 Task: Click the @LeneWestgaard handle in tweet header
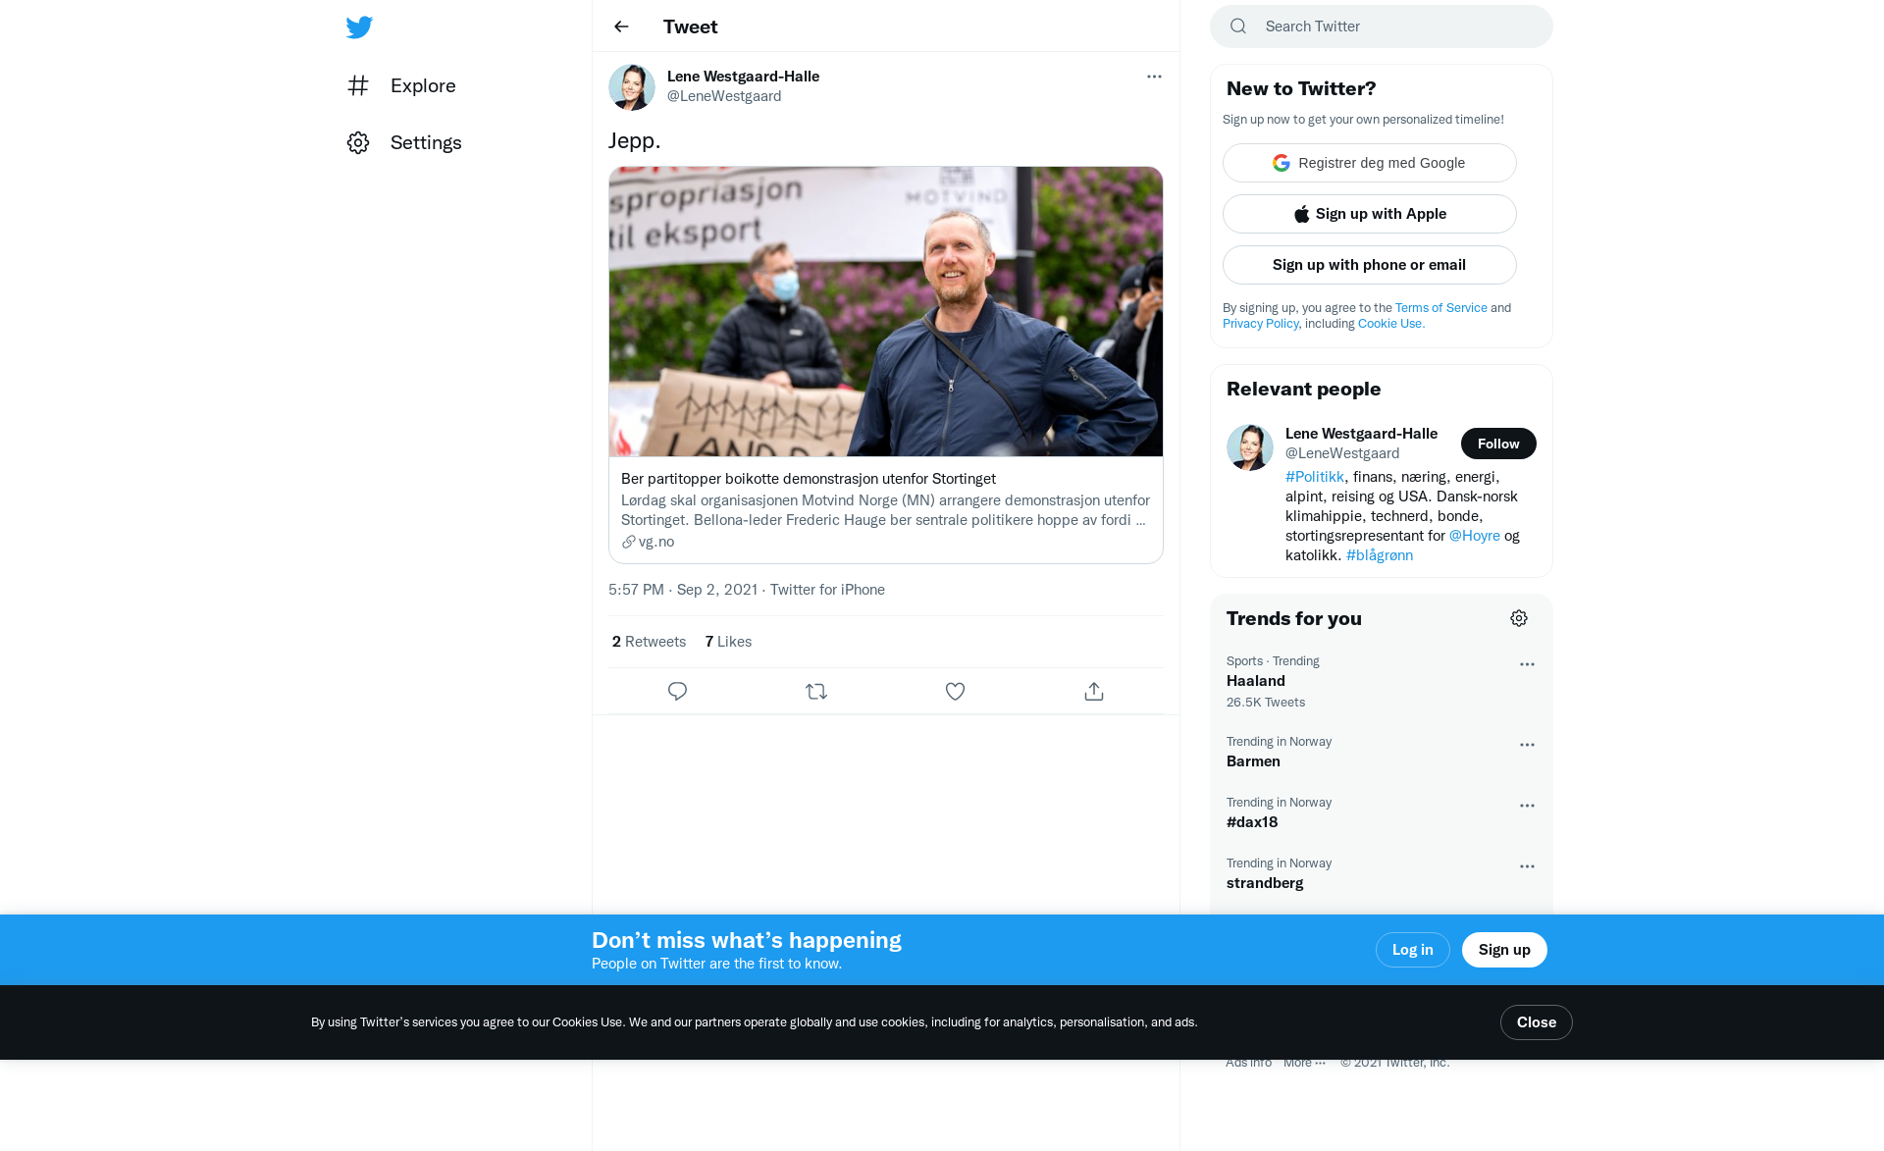point(724,96)
